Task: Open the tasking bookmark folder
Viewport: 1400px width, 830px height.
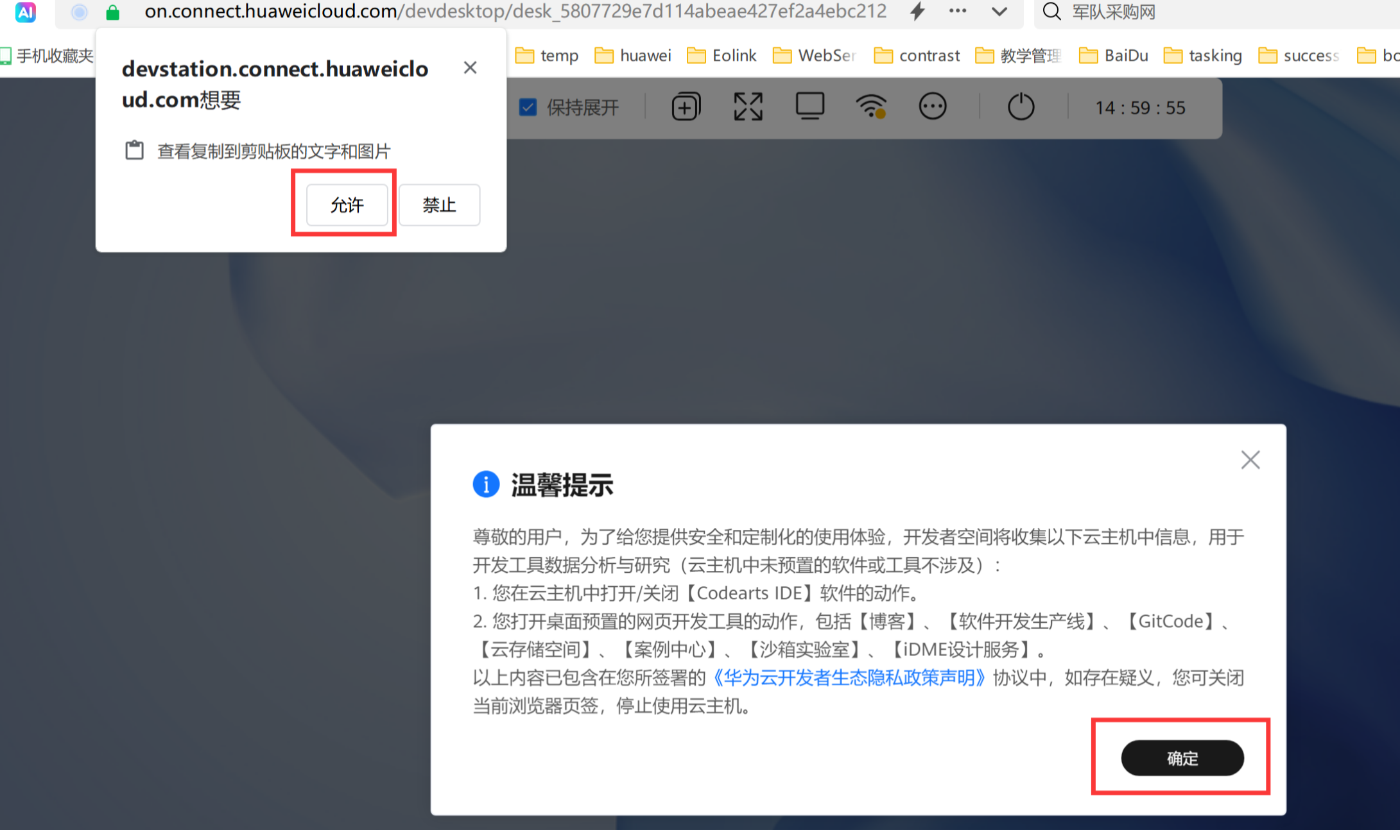Action: tap(1203, 56)
